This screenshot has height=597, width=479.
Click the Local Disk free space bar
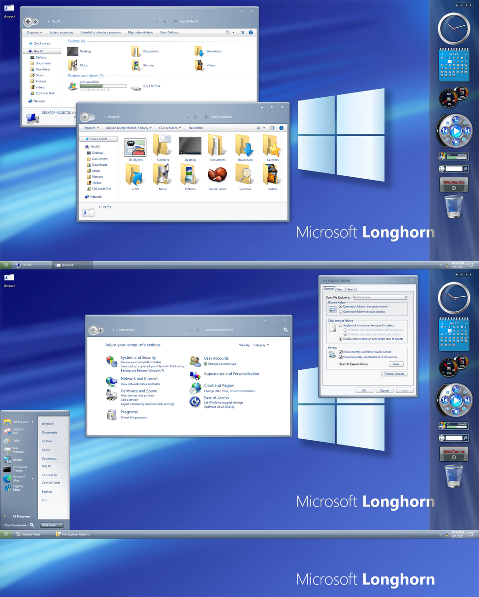pos(103,86)
